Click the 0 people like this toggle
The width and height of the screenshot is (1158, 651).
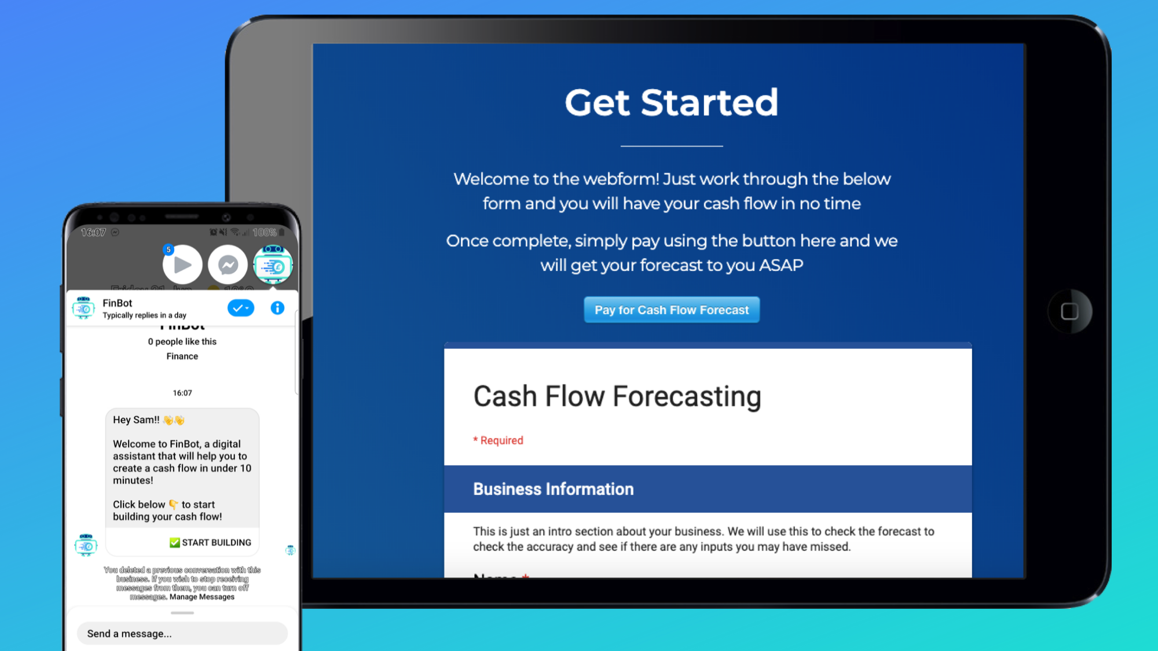182,341
